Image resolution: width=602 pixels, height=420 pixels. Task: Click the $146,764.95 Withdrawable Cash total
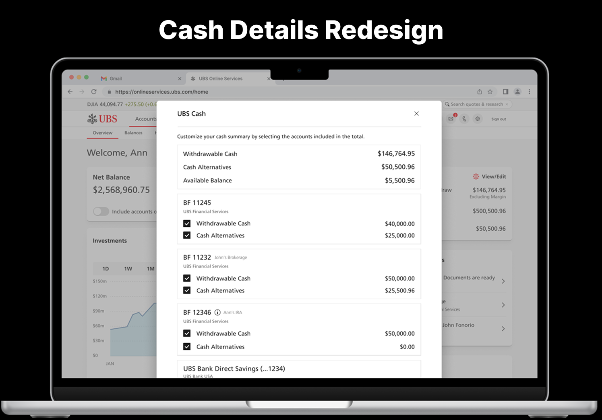(x=396, y=154)
